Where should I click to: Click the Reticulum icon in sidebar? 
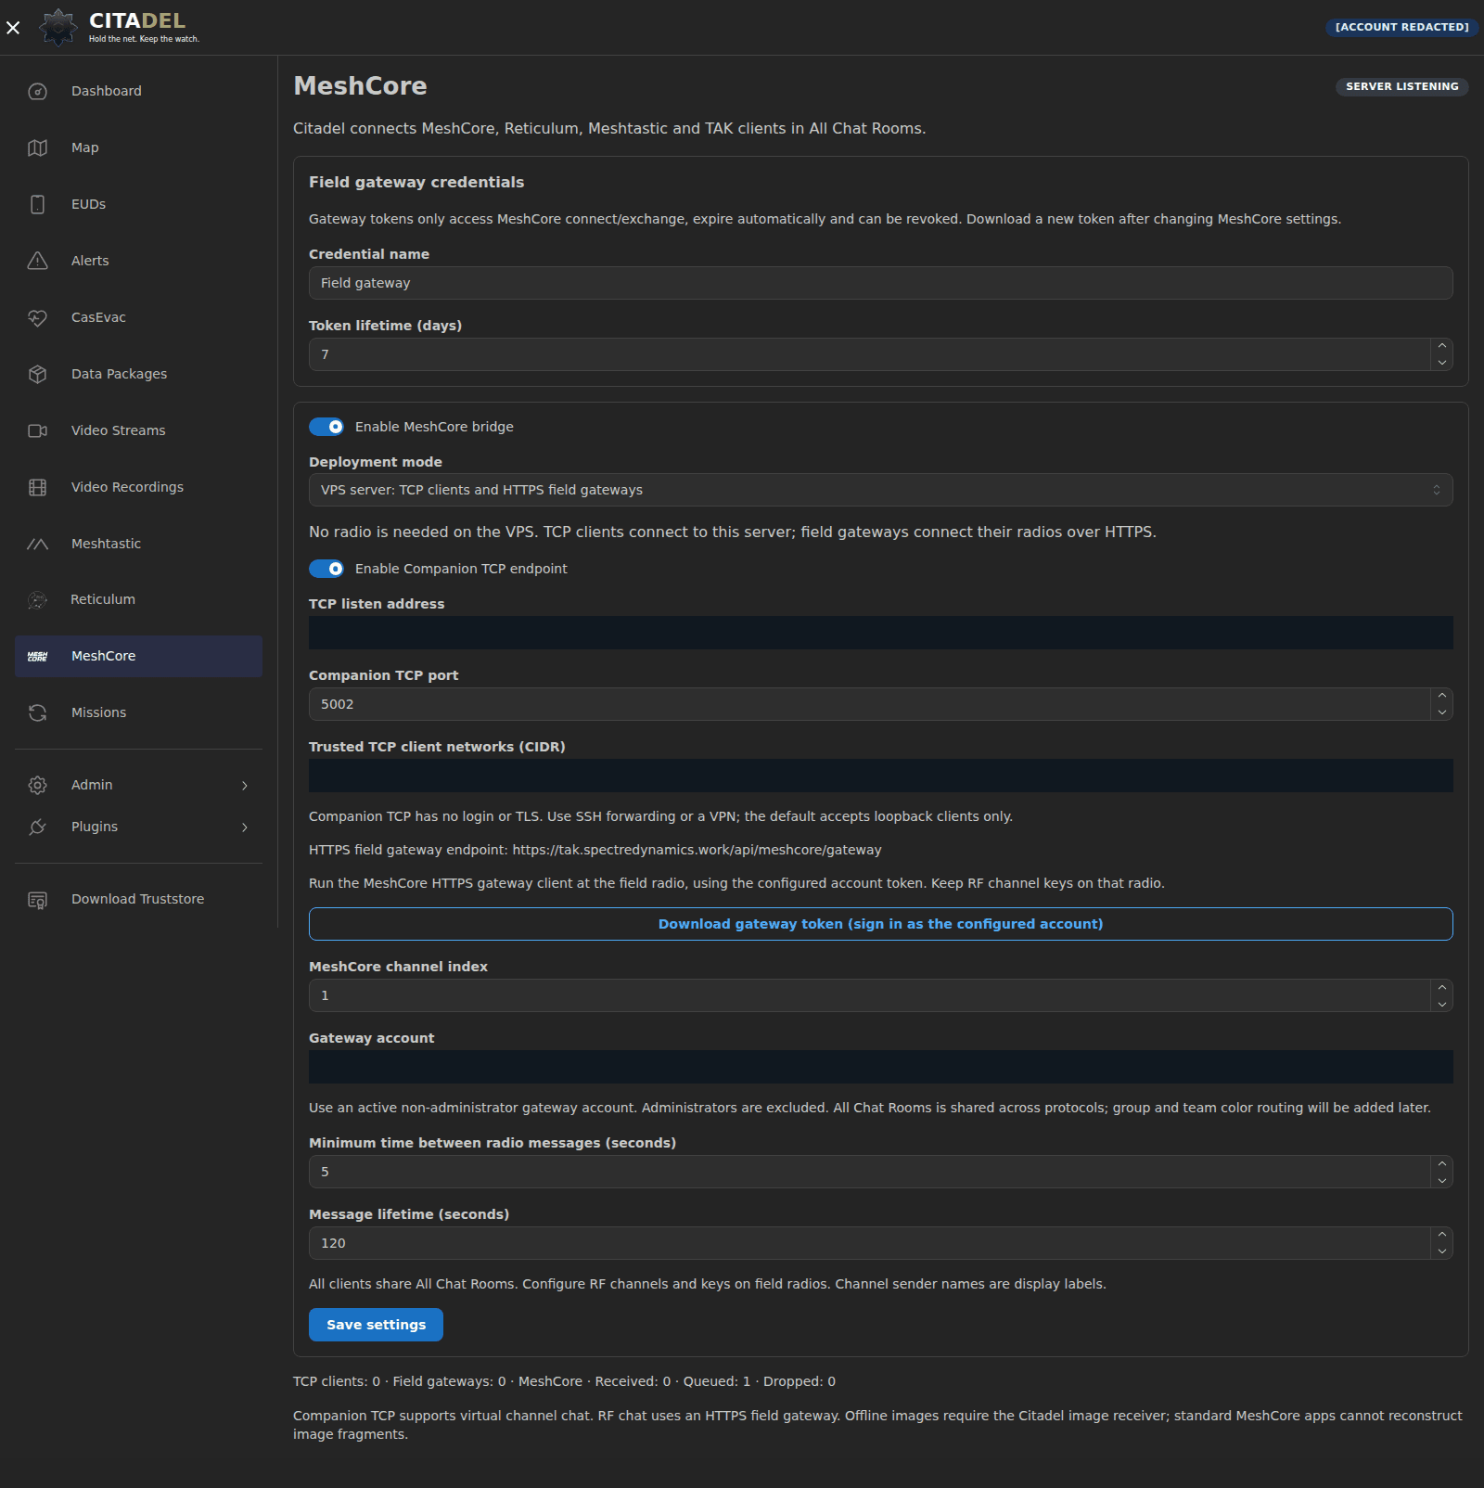[37, 600]
